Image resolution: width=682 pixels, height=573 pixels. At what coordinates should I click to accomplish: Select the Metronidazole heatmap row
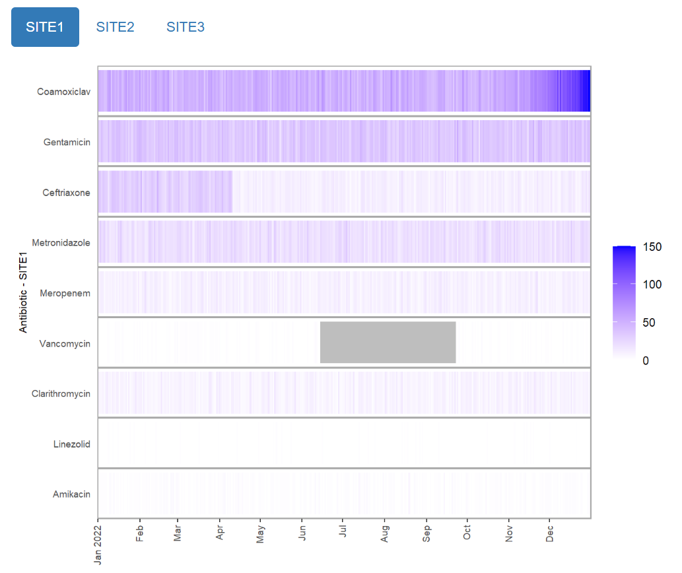tap(343, 242)
